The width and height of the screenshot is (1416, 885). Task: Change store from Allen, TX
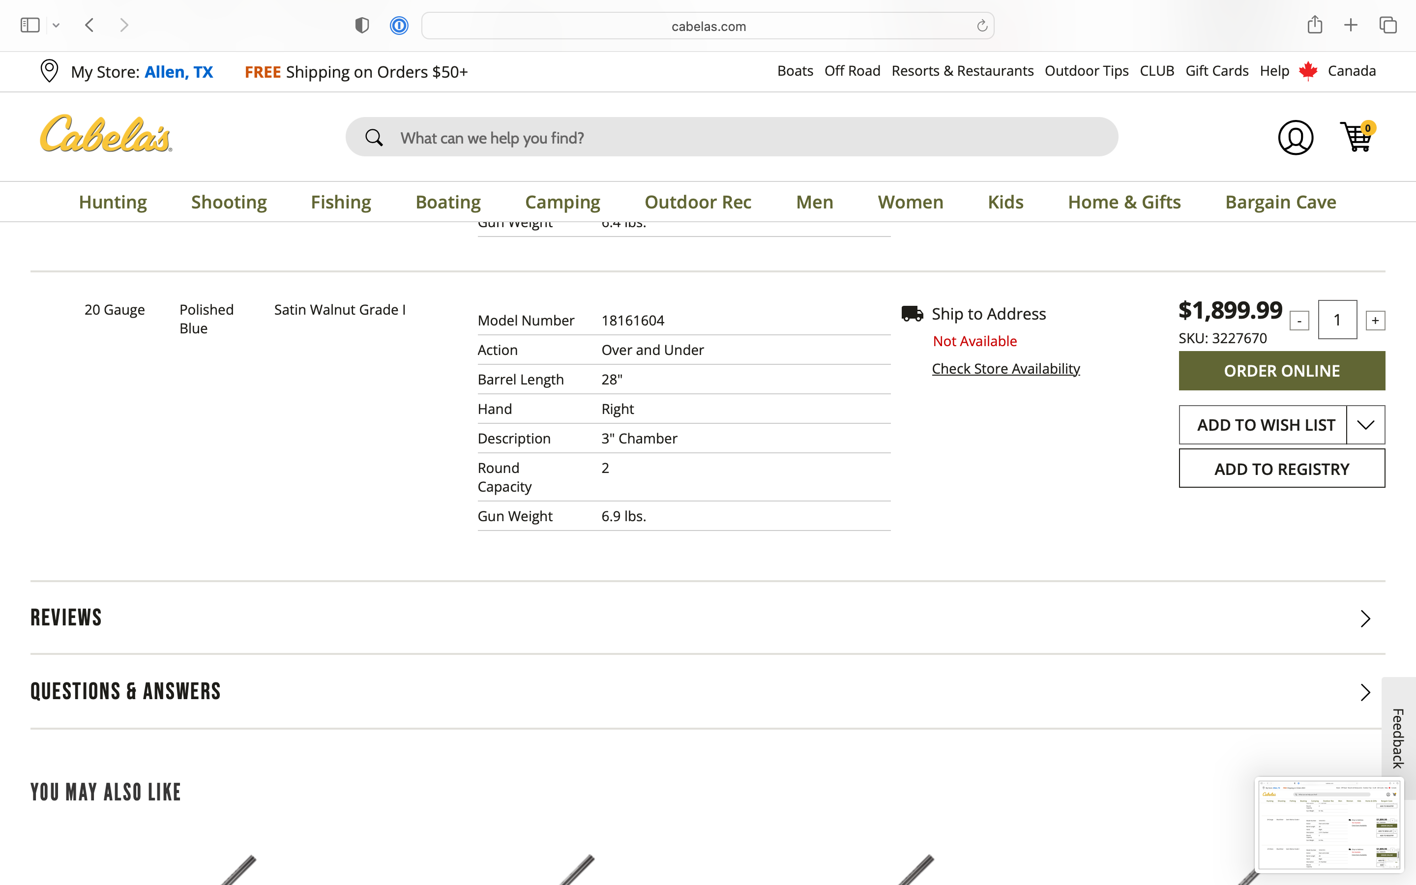pyautogui.click(x=178, y=72)
